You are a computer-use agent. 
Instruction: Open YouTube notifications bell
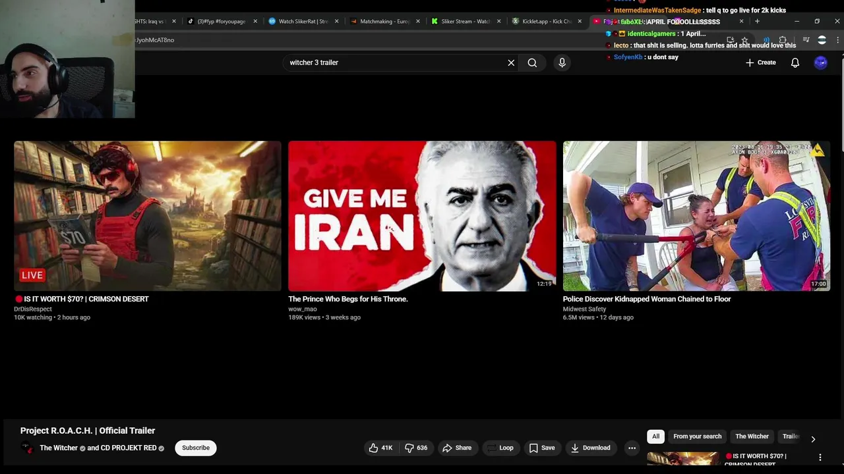click(795, 63)
